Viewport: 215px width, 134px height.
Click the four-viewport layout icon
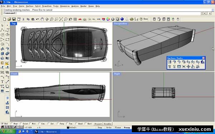pos(75,19)
